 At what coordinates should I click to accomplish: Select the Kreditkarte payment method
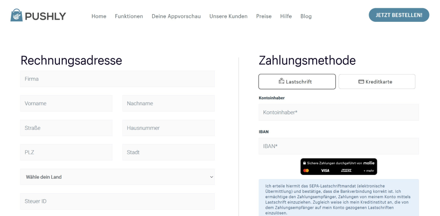click(377, 82)
